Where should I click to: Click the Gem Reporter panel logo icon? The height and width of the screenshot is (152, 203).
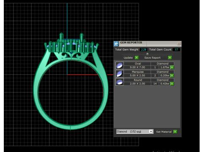point(116,43)
